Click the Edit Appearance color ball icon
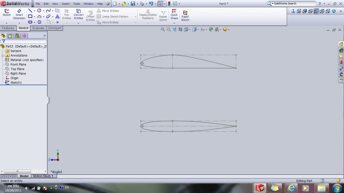This screenshot has width=344, height=193. point(211,29)
